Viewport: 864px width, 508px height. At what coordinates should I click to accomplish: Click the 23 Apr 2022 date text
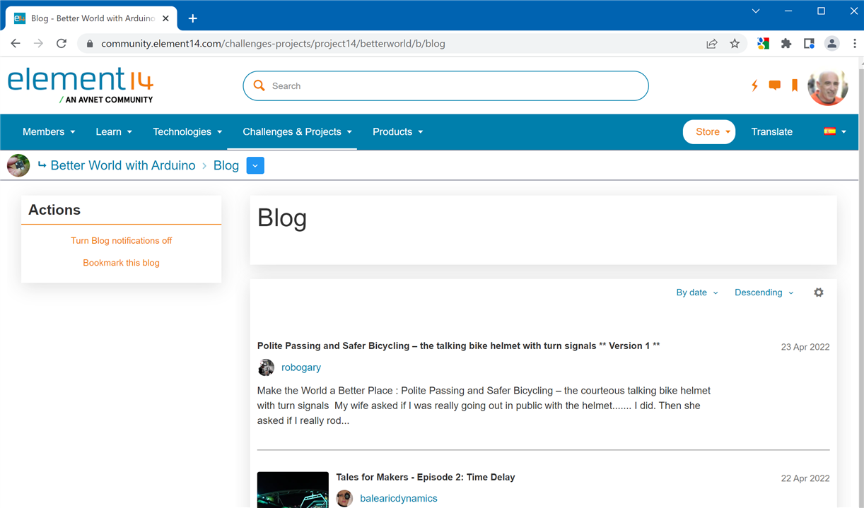[805, 347]
